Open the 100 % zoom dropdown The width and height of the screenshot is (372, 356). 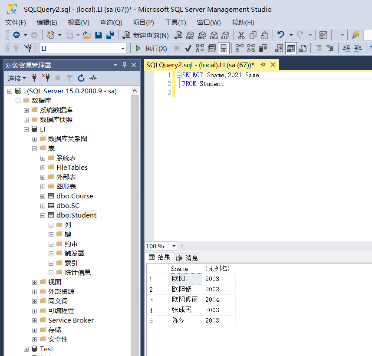174,246
